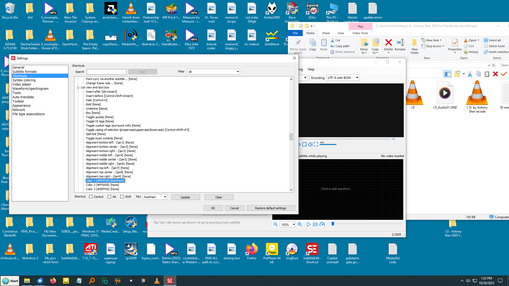Click the shortcuts Search input field
Viewport: 509px width, 286px height.
[107, 72]
